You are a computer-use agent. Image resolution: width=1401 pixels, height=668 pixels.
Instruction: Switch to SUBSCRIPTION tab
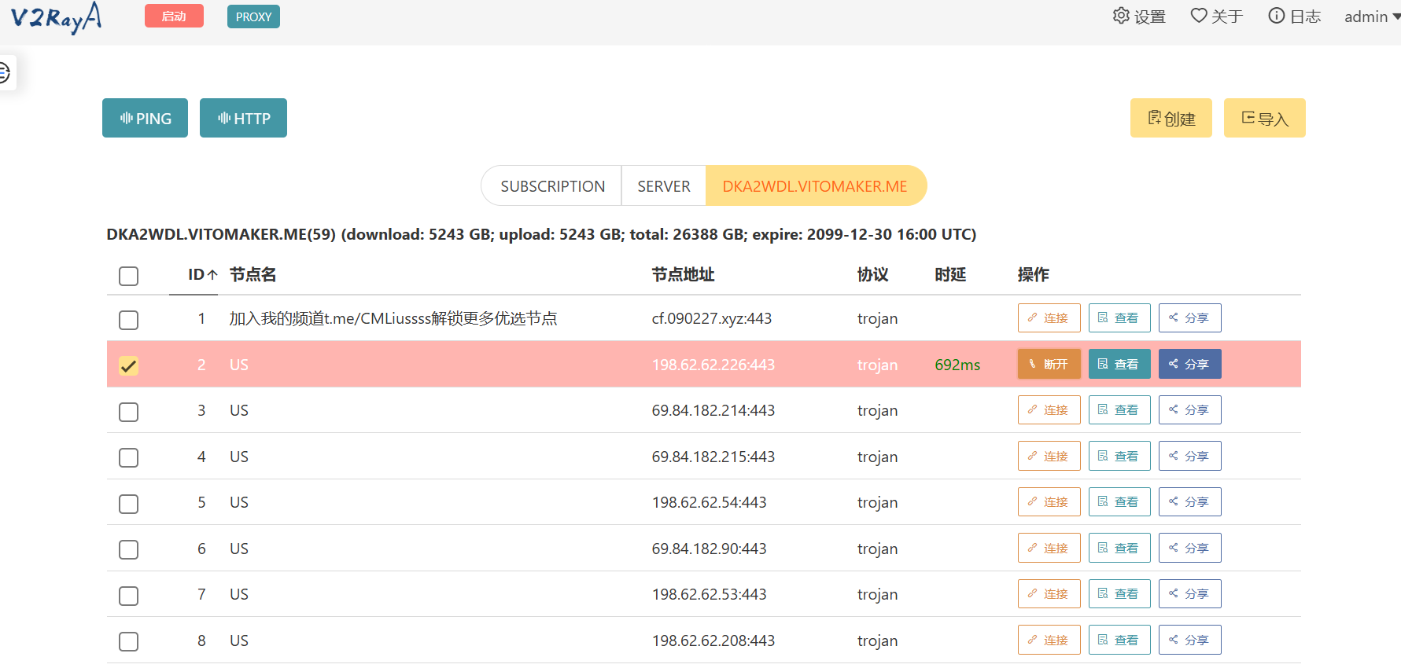pos(552,186)
